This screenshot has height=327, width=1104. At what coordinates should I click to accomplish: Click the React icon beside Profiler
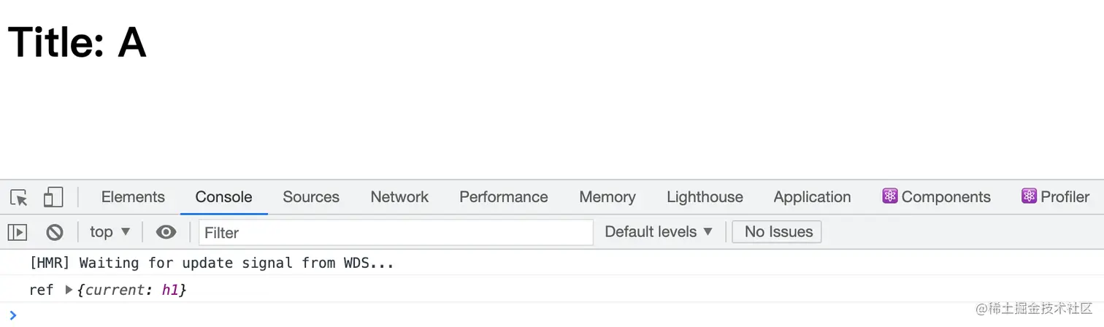[x=1030, y=196]
